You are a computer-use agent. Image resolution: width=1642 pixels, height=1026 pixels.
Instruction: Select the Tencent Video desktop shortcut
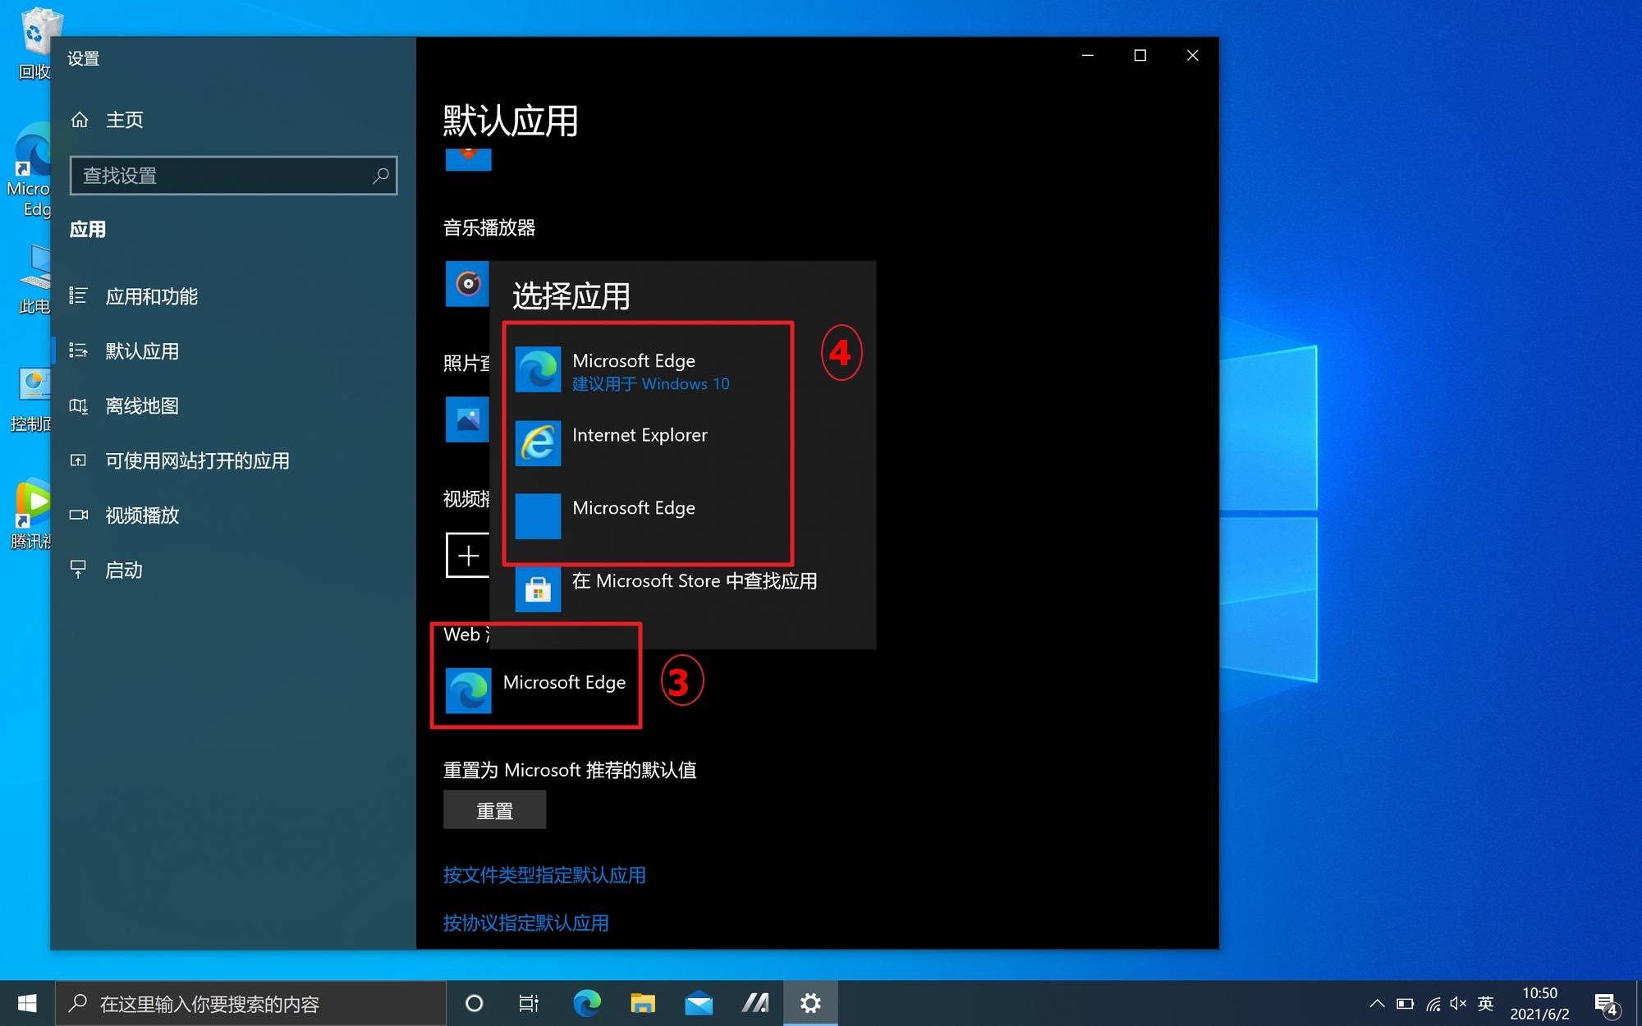point(33,515)
